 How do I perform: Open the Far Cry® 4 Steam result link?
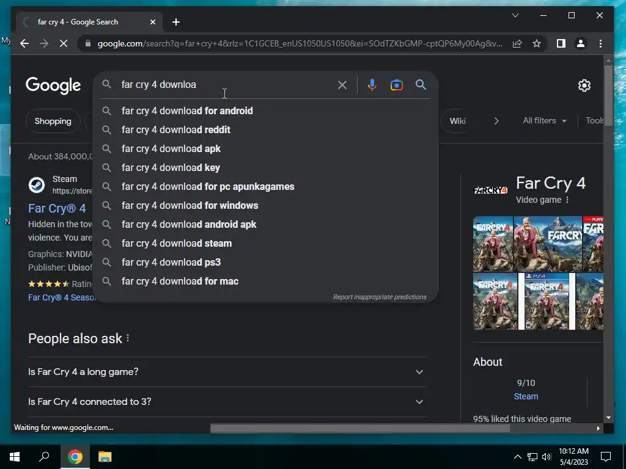(57, 208)
